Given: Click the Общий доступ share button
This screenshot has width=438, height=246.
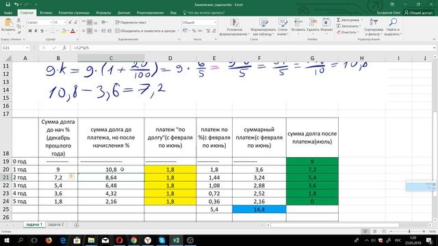Looking at the screenshot, I should click(x=418, y=13).
